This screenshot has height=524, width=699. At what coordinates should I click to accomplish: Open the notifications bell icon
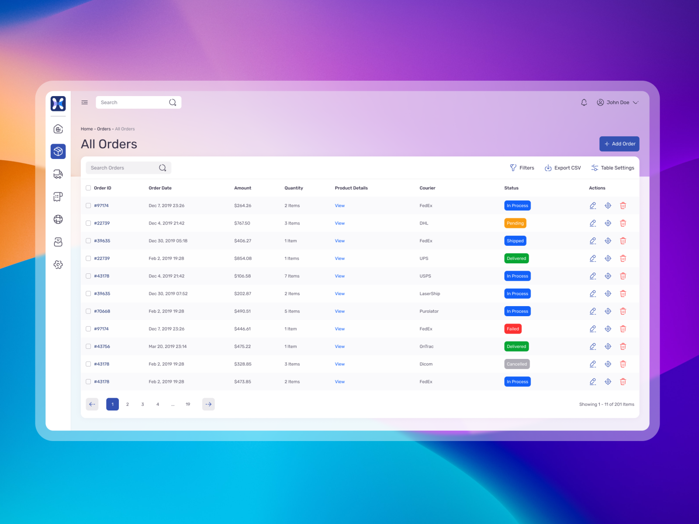(584, 102)
